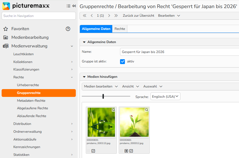Expand the Kollektionen submenu
The width and height of the screenshot is (239, 158).
(x=72, y=62)
